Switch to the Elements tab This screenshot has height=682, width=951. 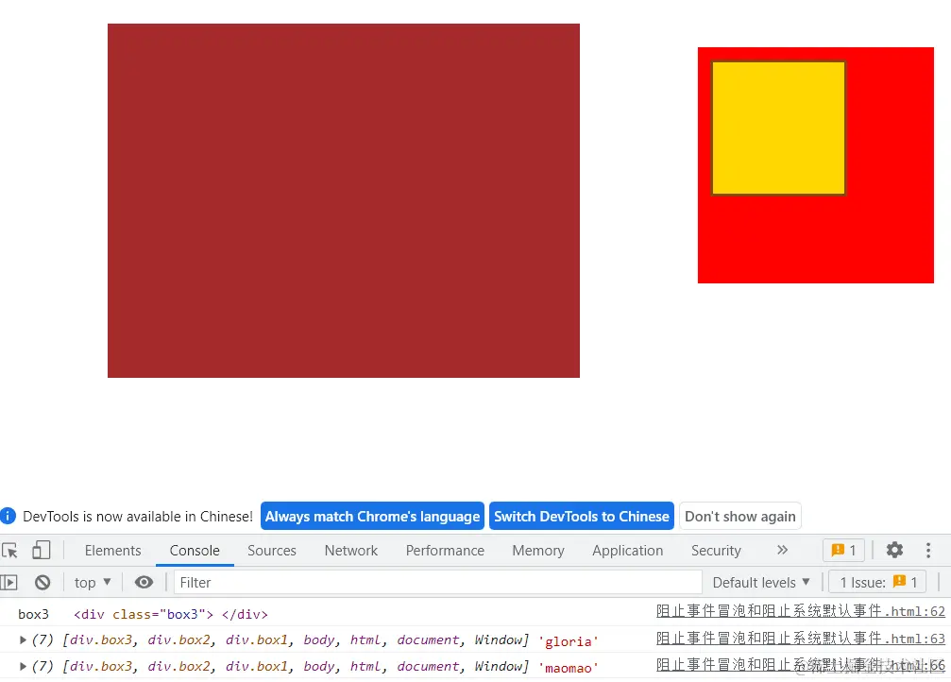coord(112,551)
